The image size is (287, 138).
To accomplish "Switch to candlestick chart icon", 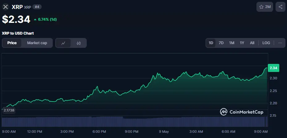I will click(79, 43).
